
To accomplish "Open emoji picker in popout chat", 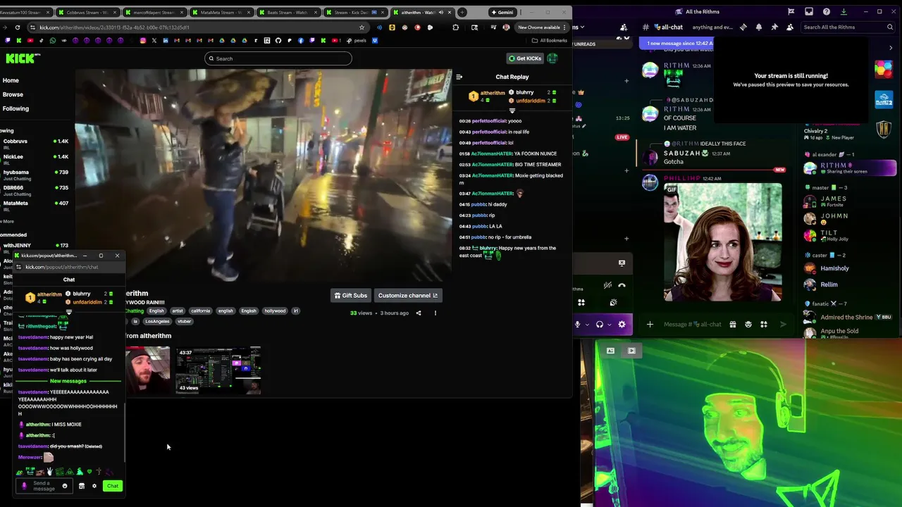I will pyautogui.click(x=65, y=486).
